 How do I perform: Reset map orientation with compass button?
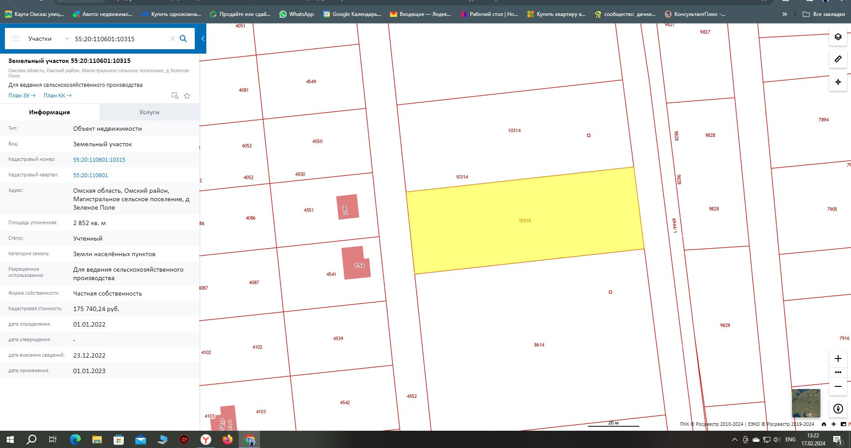(x=838, y=409)
